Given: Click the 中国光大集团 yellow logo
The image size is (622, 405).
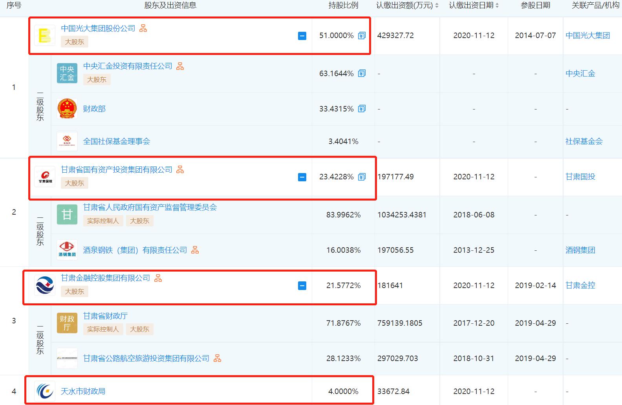Looking at the screenshot, I should click(x=45, y=36).
